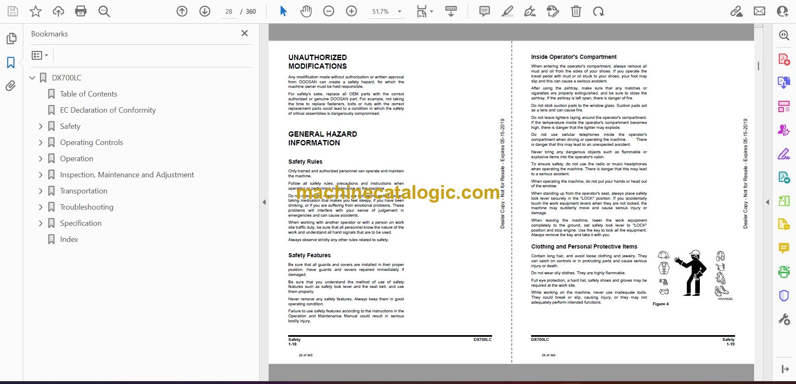Open the Table of Contents bookmark
The width and height of the screenshot is (796, 384).
pos(88,94)
